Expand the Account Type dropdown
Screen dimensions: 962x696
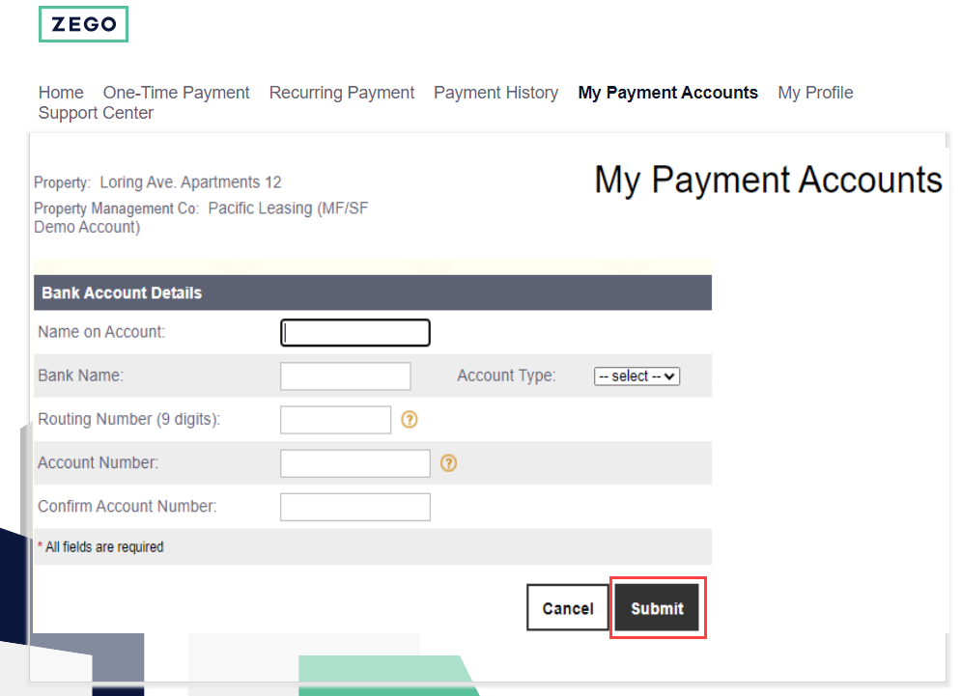637,376
